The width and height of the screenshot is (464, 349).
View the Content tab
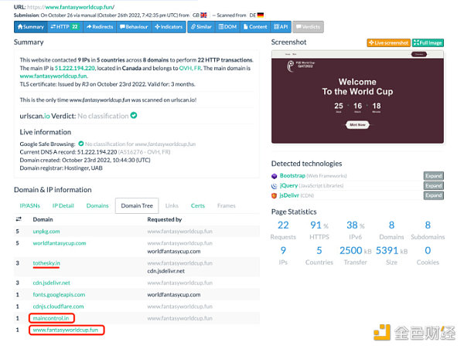click(x=255, y=27)
